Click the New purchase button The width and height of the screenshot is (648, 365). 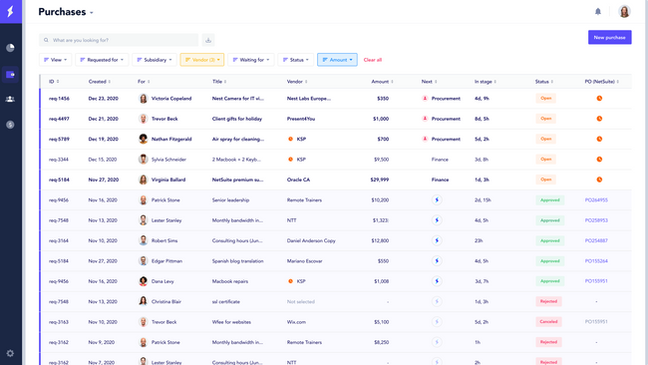(609, 37)
